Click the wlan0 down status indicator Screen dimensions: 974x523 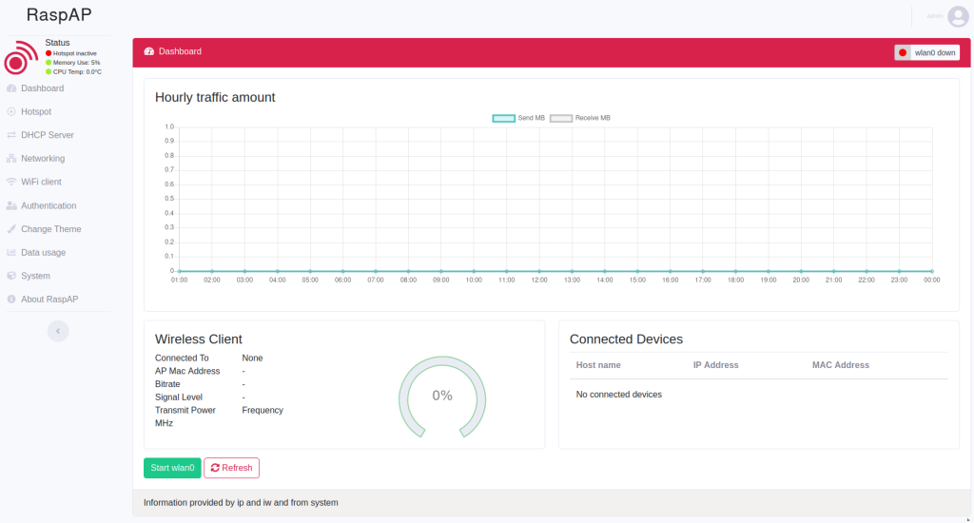click(x=926, y=52)
